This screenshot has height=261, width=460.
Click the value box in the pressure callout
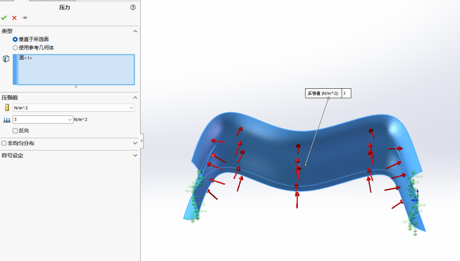coord(346,93)
